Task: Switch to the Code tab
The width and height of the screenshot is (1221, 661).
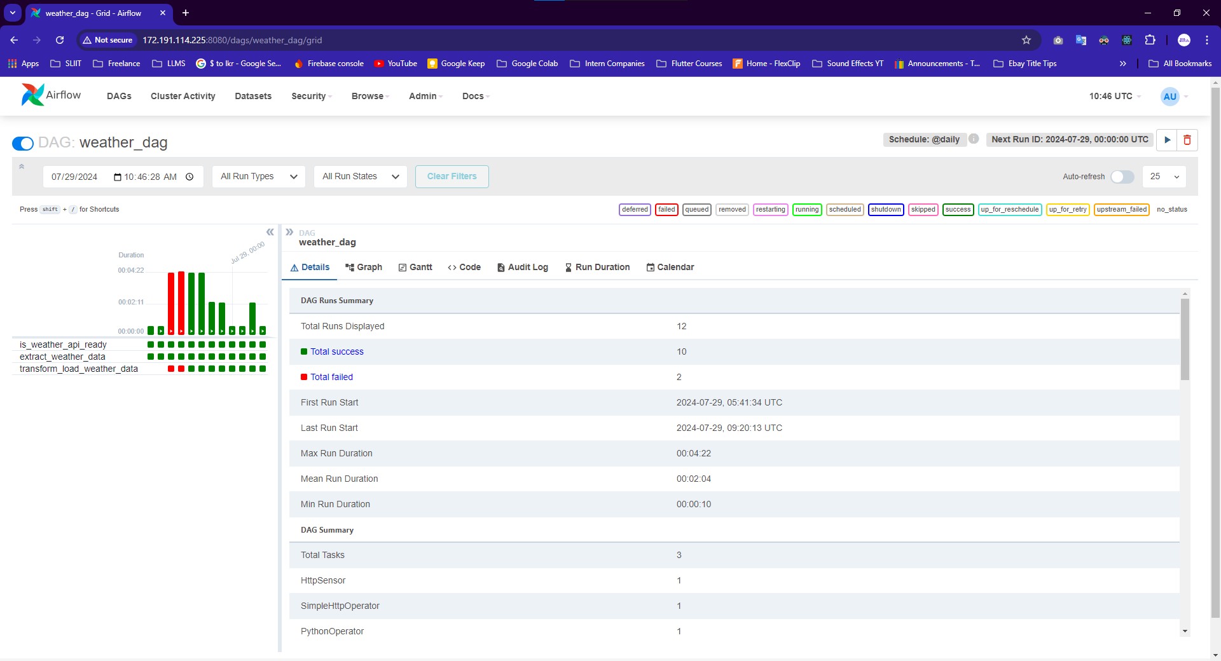Action: coord(464,267)
